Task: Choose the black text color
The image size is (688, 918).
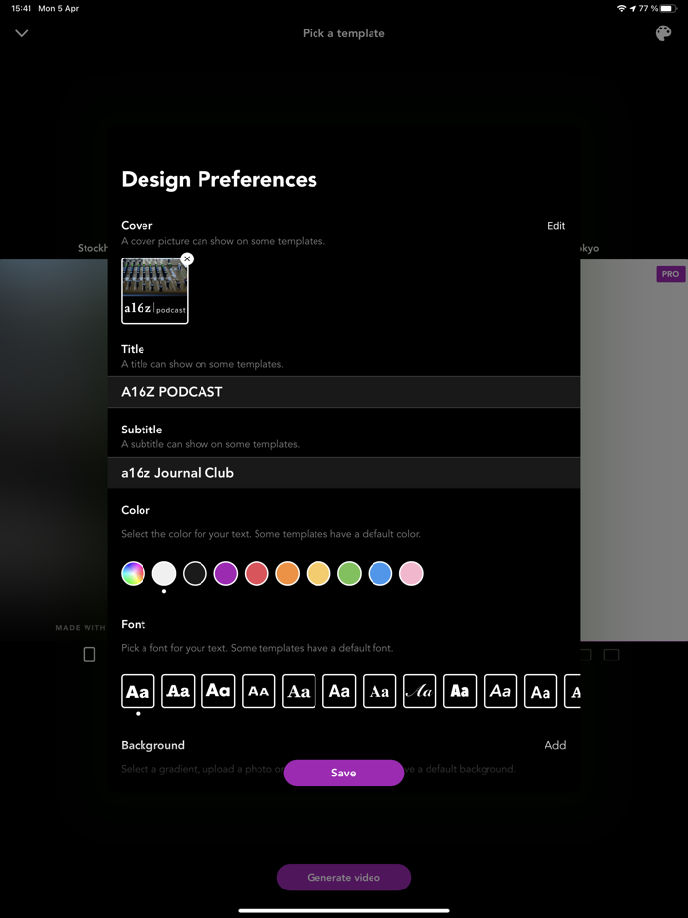Action: click(x=195, y=573)
